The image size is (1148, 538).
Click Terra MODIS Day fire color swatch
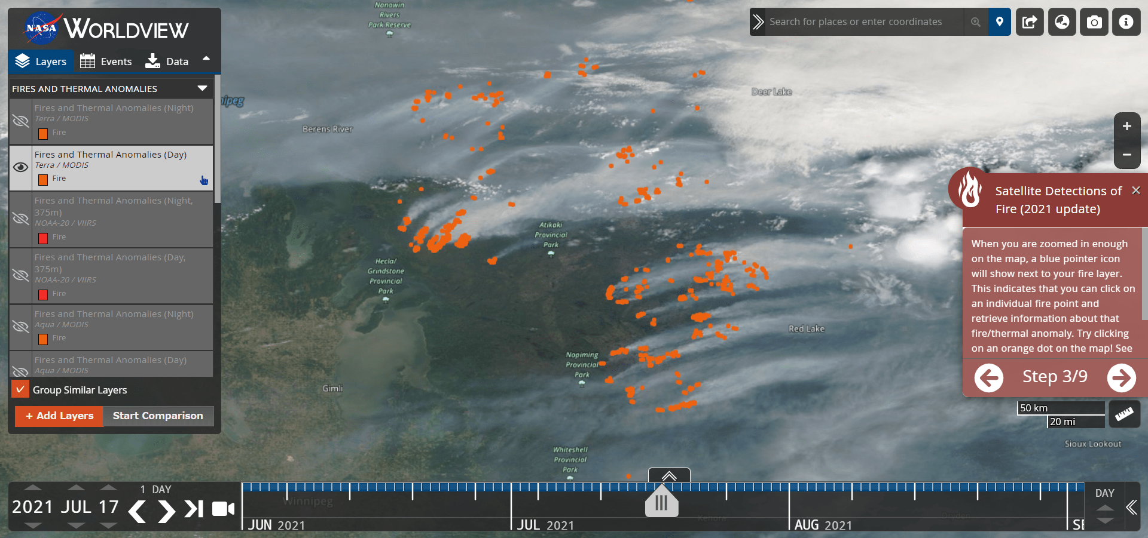[x=43, y=179]
